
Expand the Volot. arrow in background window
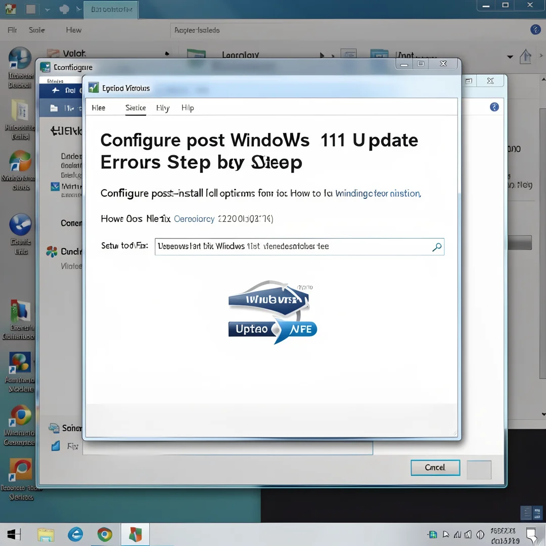click(167, 54)
